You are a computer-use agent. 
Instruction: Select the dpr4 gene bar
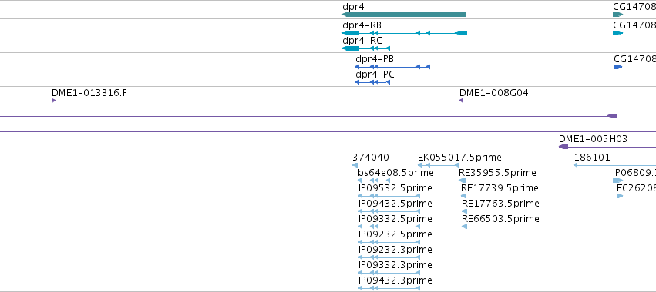coord(404,15)
